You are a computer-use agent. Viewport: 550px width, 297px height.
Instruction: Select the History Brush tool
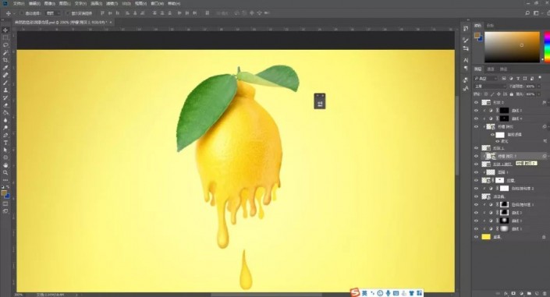pyautogui.click(x=5, y=97)
